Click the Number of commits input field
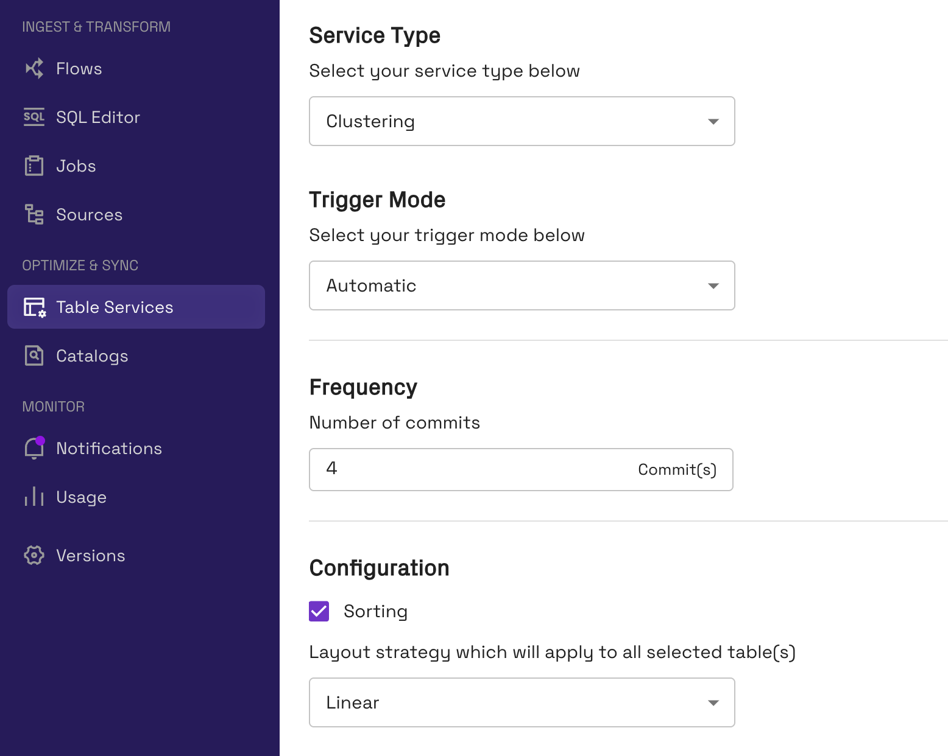 tap(522, 469)
